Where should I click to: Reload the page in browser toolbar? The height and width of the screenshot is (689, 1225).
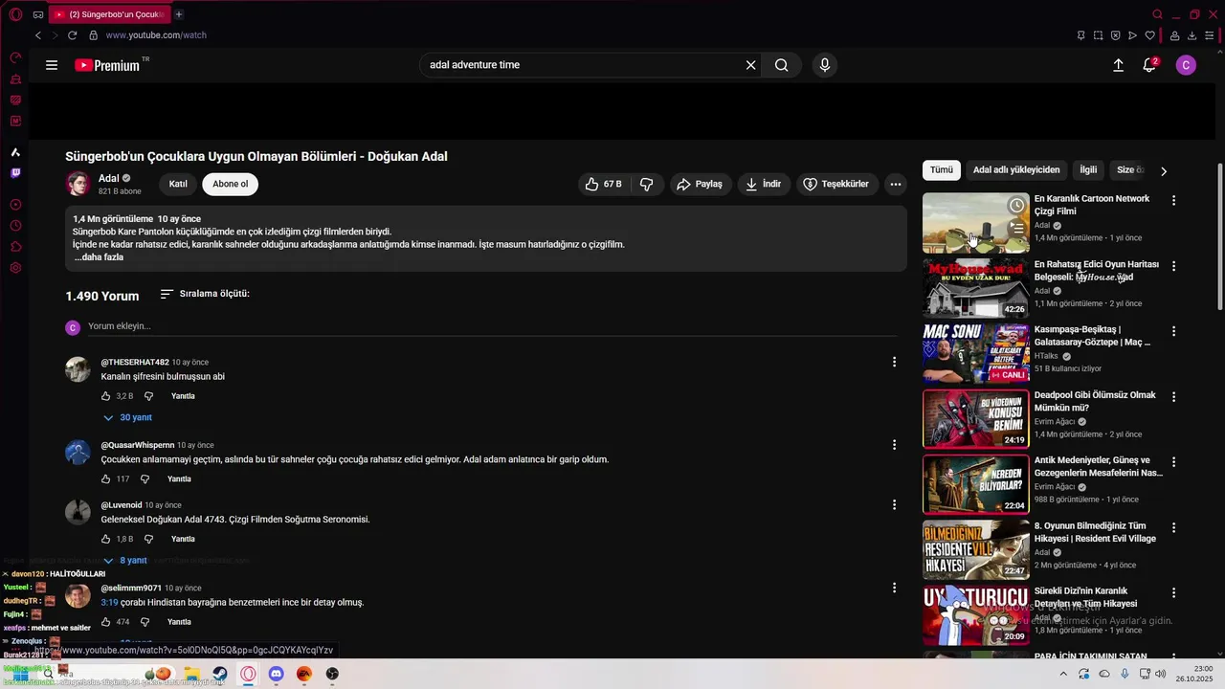pos(72,35)
